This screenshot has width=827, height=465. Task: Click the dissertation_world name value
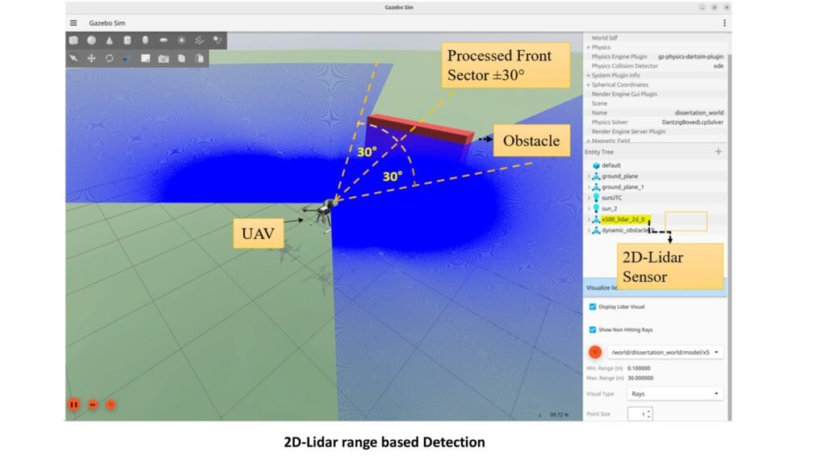click(x=699, y=113)
